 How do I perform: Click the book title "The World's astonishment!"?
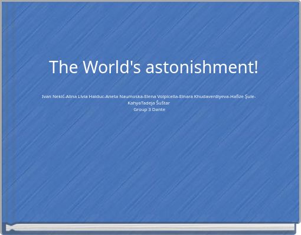click(x=153, y=67)
